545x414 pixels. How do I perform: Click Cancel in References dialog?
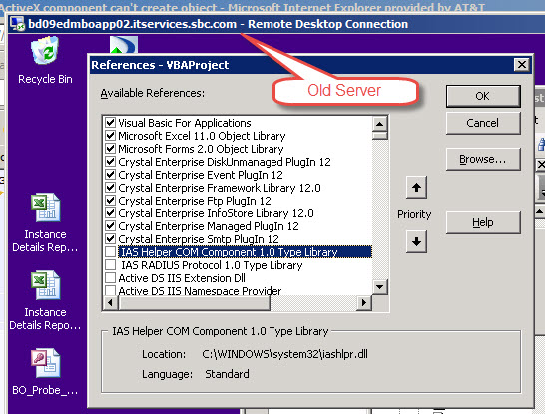coord(483,123)
